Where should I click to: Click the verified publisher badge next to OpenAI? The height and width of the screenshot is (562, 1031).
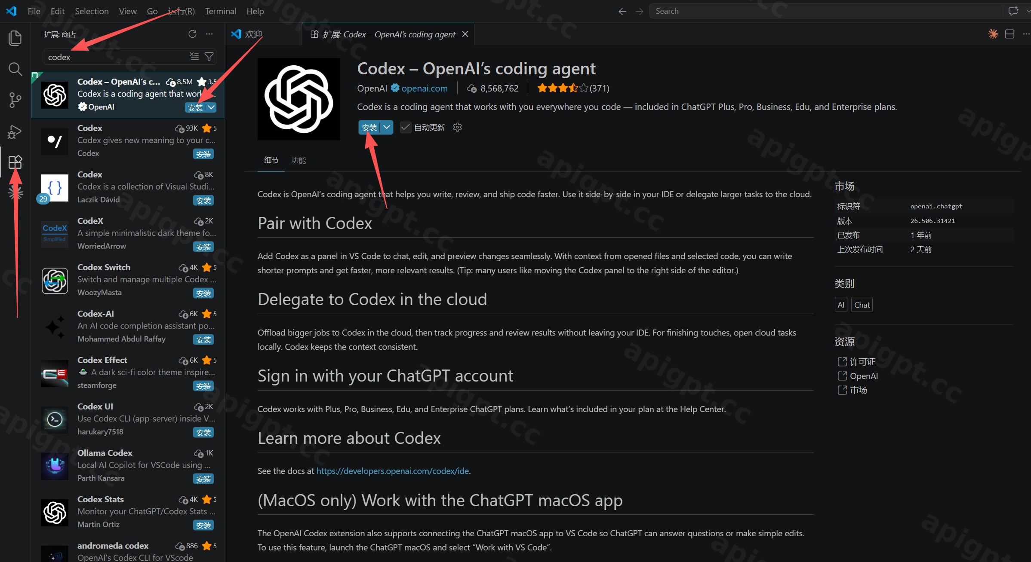pos(395,88)
